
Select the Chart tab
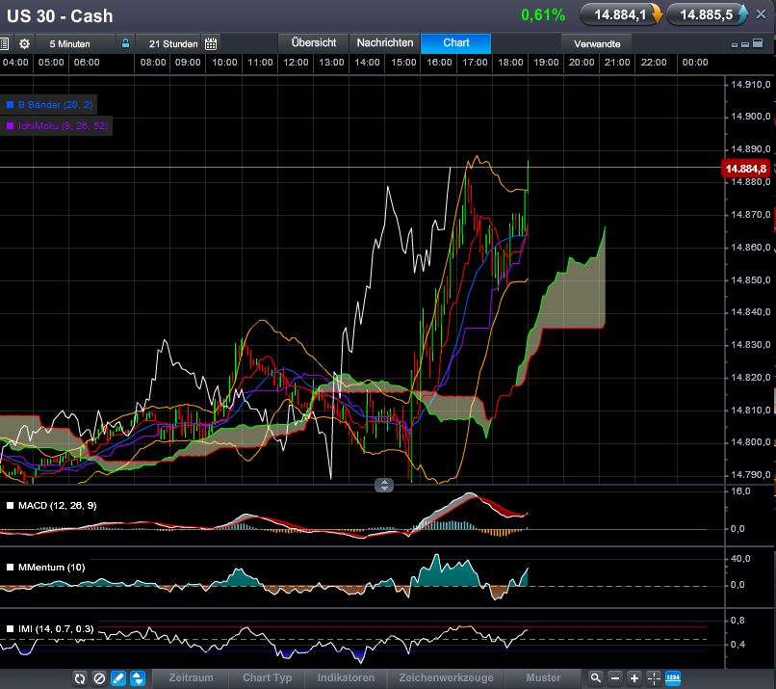[x=455, y=43]
